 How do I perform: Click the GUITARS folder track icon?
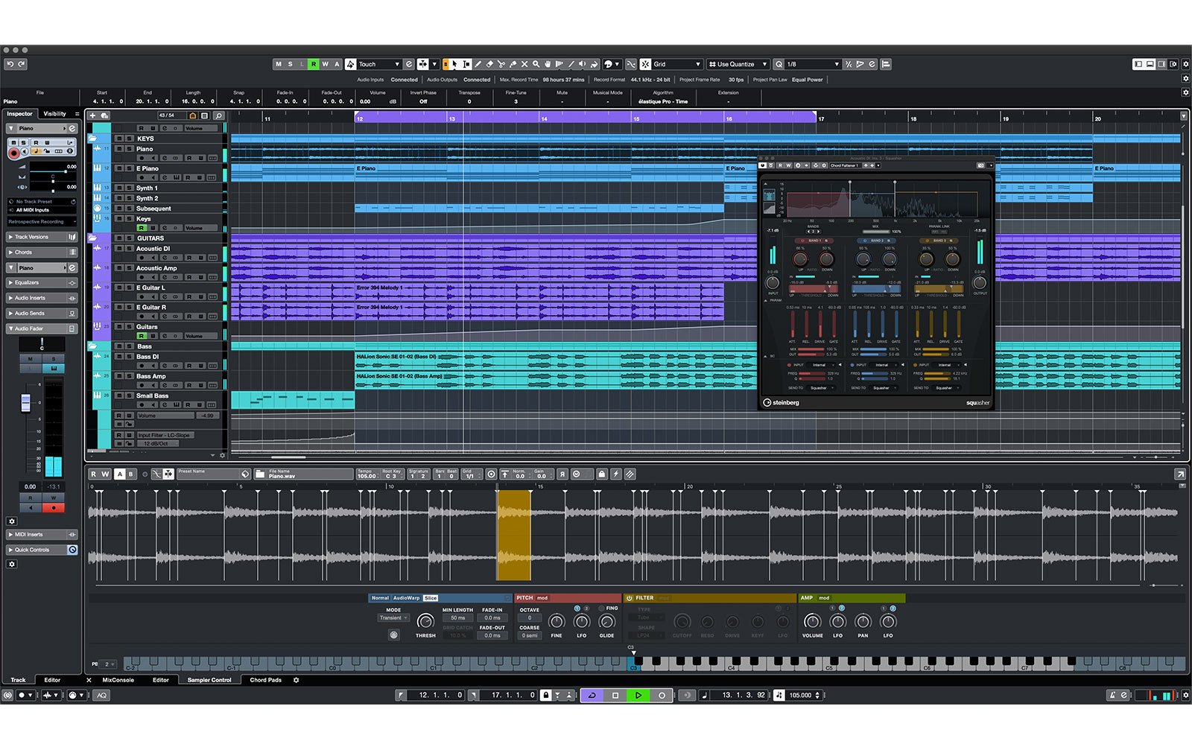coord(92,238)
